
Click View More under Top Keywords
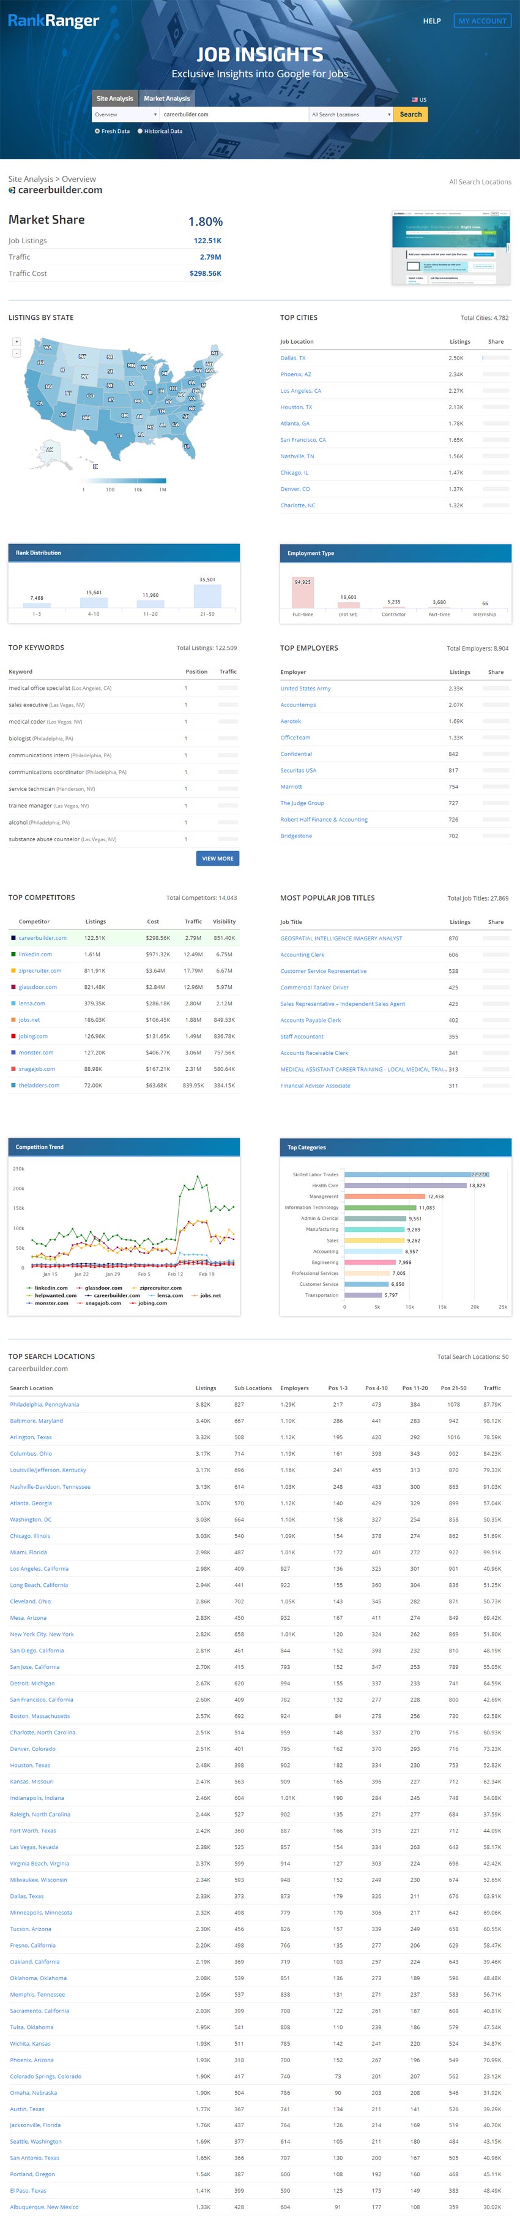(218, 858)
